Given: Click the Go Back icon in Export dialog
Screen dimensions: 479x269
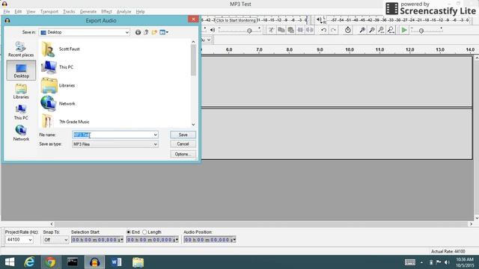Looking at the screenshot, I should (138, 32).
